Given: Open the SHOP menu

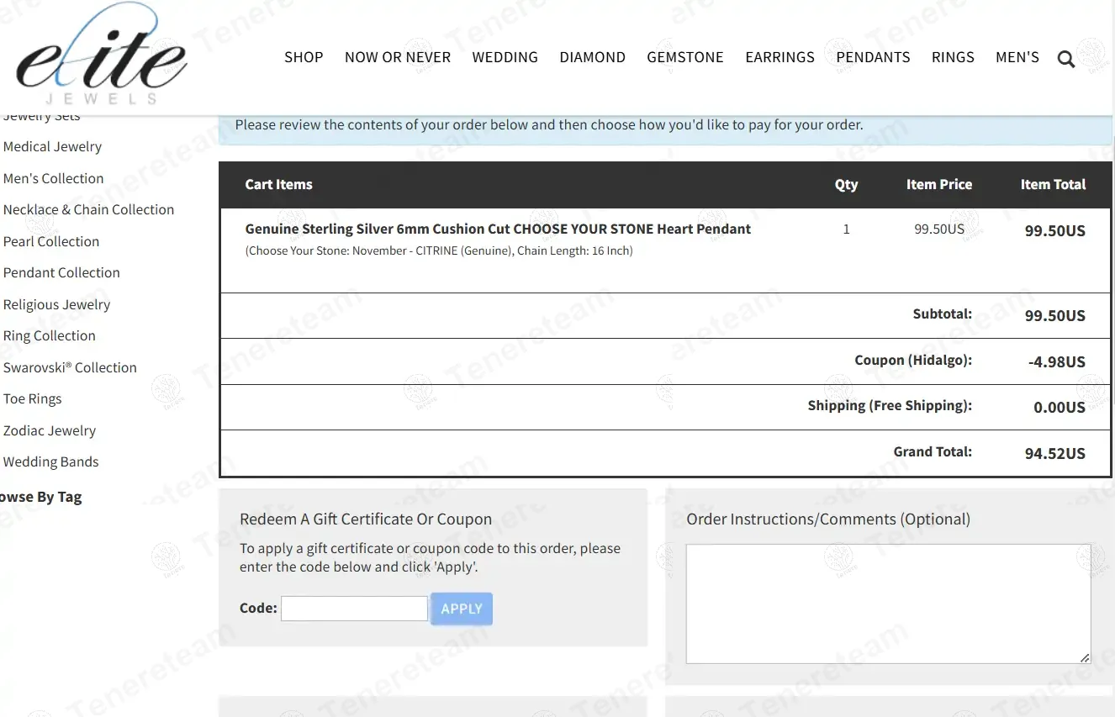Looking at the screenshot, I should (x=304, y=57).
